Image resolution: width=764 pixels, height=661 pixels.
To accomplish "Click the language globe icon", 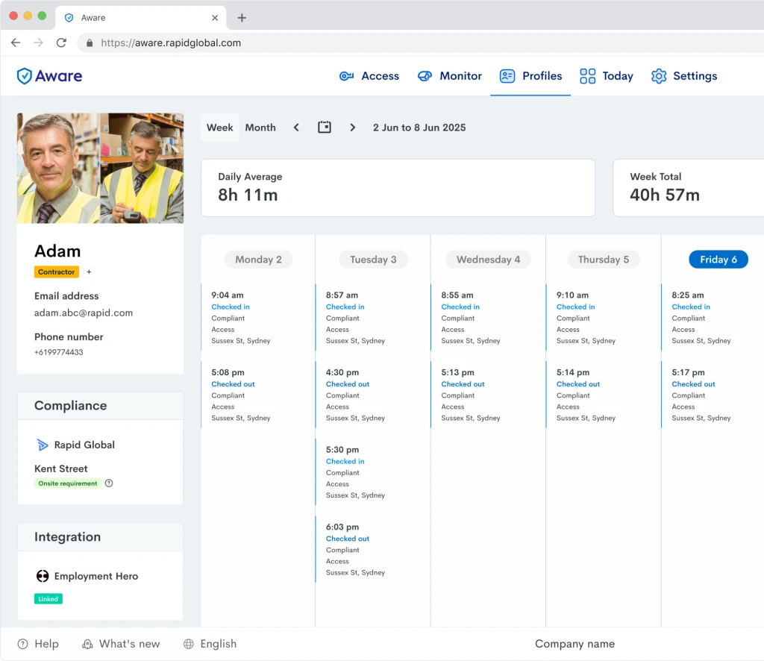I will pos(189,644).
